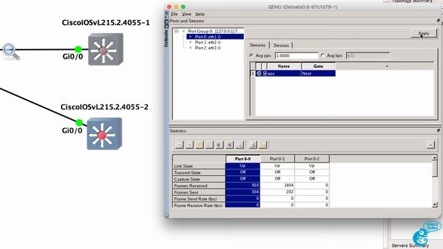This screenshot has width=443, height=249.
Task: Float the Ports and Streams dock panel
Action: 438,21
